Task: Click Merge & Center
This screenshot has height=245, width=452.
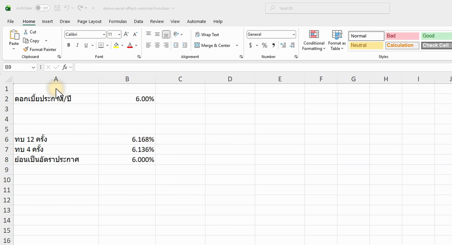Action: click(x=212, y=46)
